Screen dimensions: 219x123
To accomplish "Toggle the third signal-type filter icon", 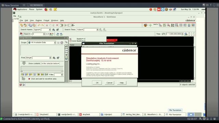I will click(30, 74).
